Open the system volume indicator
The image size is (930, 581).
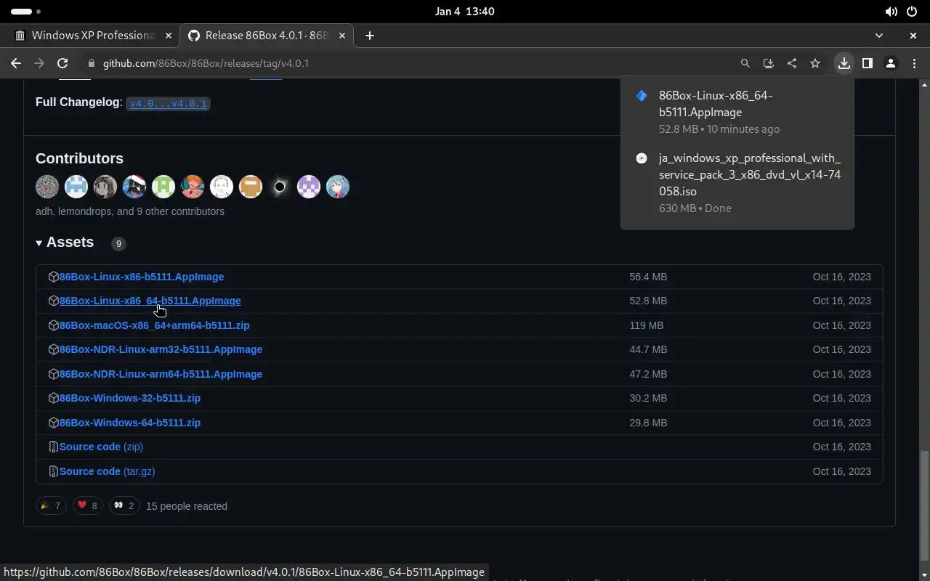pyautogui.click(x=891, y=12)
